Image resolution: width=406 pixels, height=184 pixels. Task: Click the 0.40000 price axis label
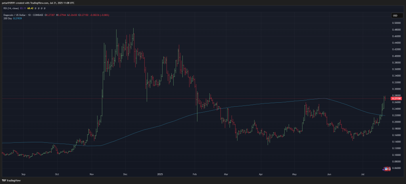coord(396,56)
